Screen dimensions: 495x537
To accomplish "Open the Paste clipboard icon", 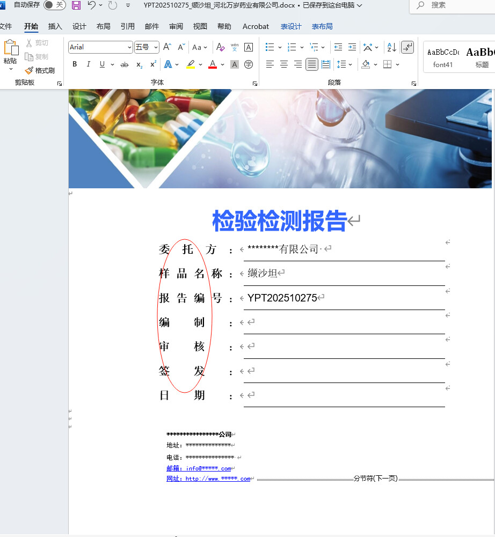I will point(11,48).
